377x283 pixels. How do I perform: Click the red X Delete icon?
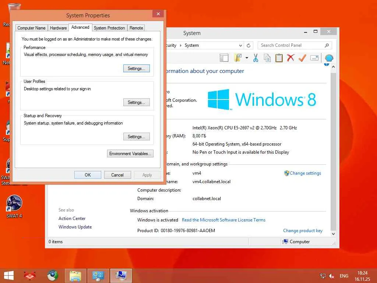pos(291,58)
